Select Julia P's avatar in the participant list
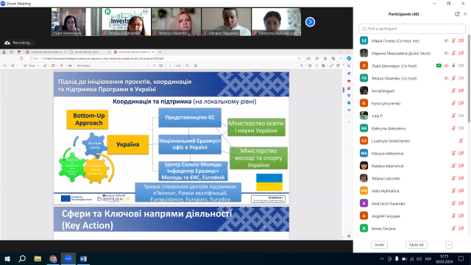The height and width of the screenshot is (265, 471). point(364,116)
